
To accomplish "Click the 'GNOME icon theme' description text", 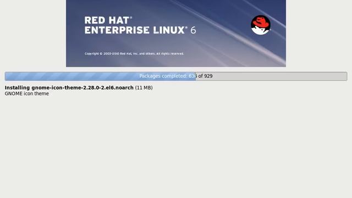I will [27, 94].
